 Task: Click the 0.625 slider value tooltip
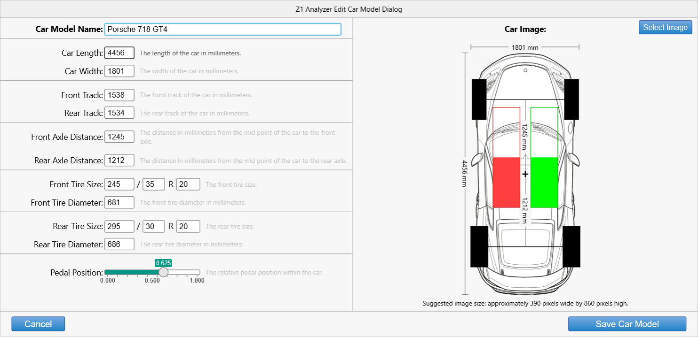tap(163, 263)
